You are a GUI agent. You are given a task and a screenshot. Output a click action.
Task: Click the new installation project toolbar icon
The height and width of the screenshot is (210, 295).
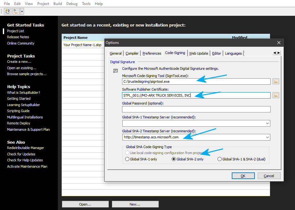pyautogui.click(x=7, y=11)
